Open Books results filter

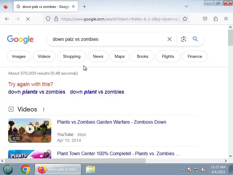coord(142,56)
